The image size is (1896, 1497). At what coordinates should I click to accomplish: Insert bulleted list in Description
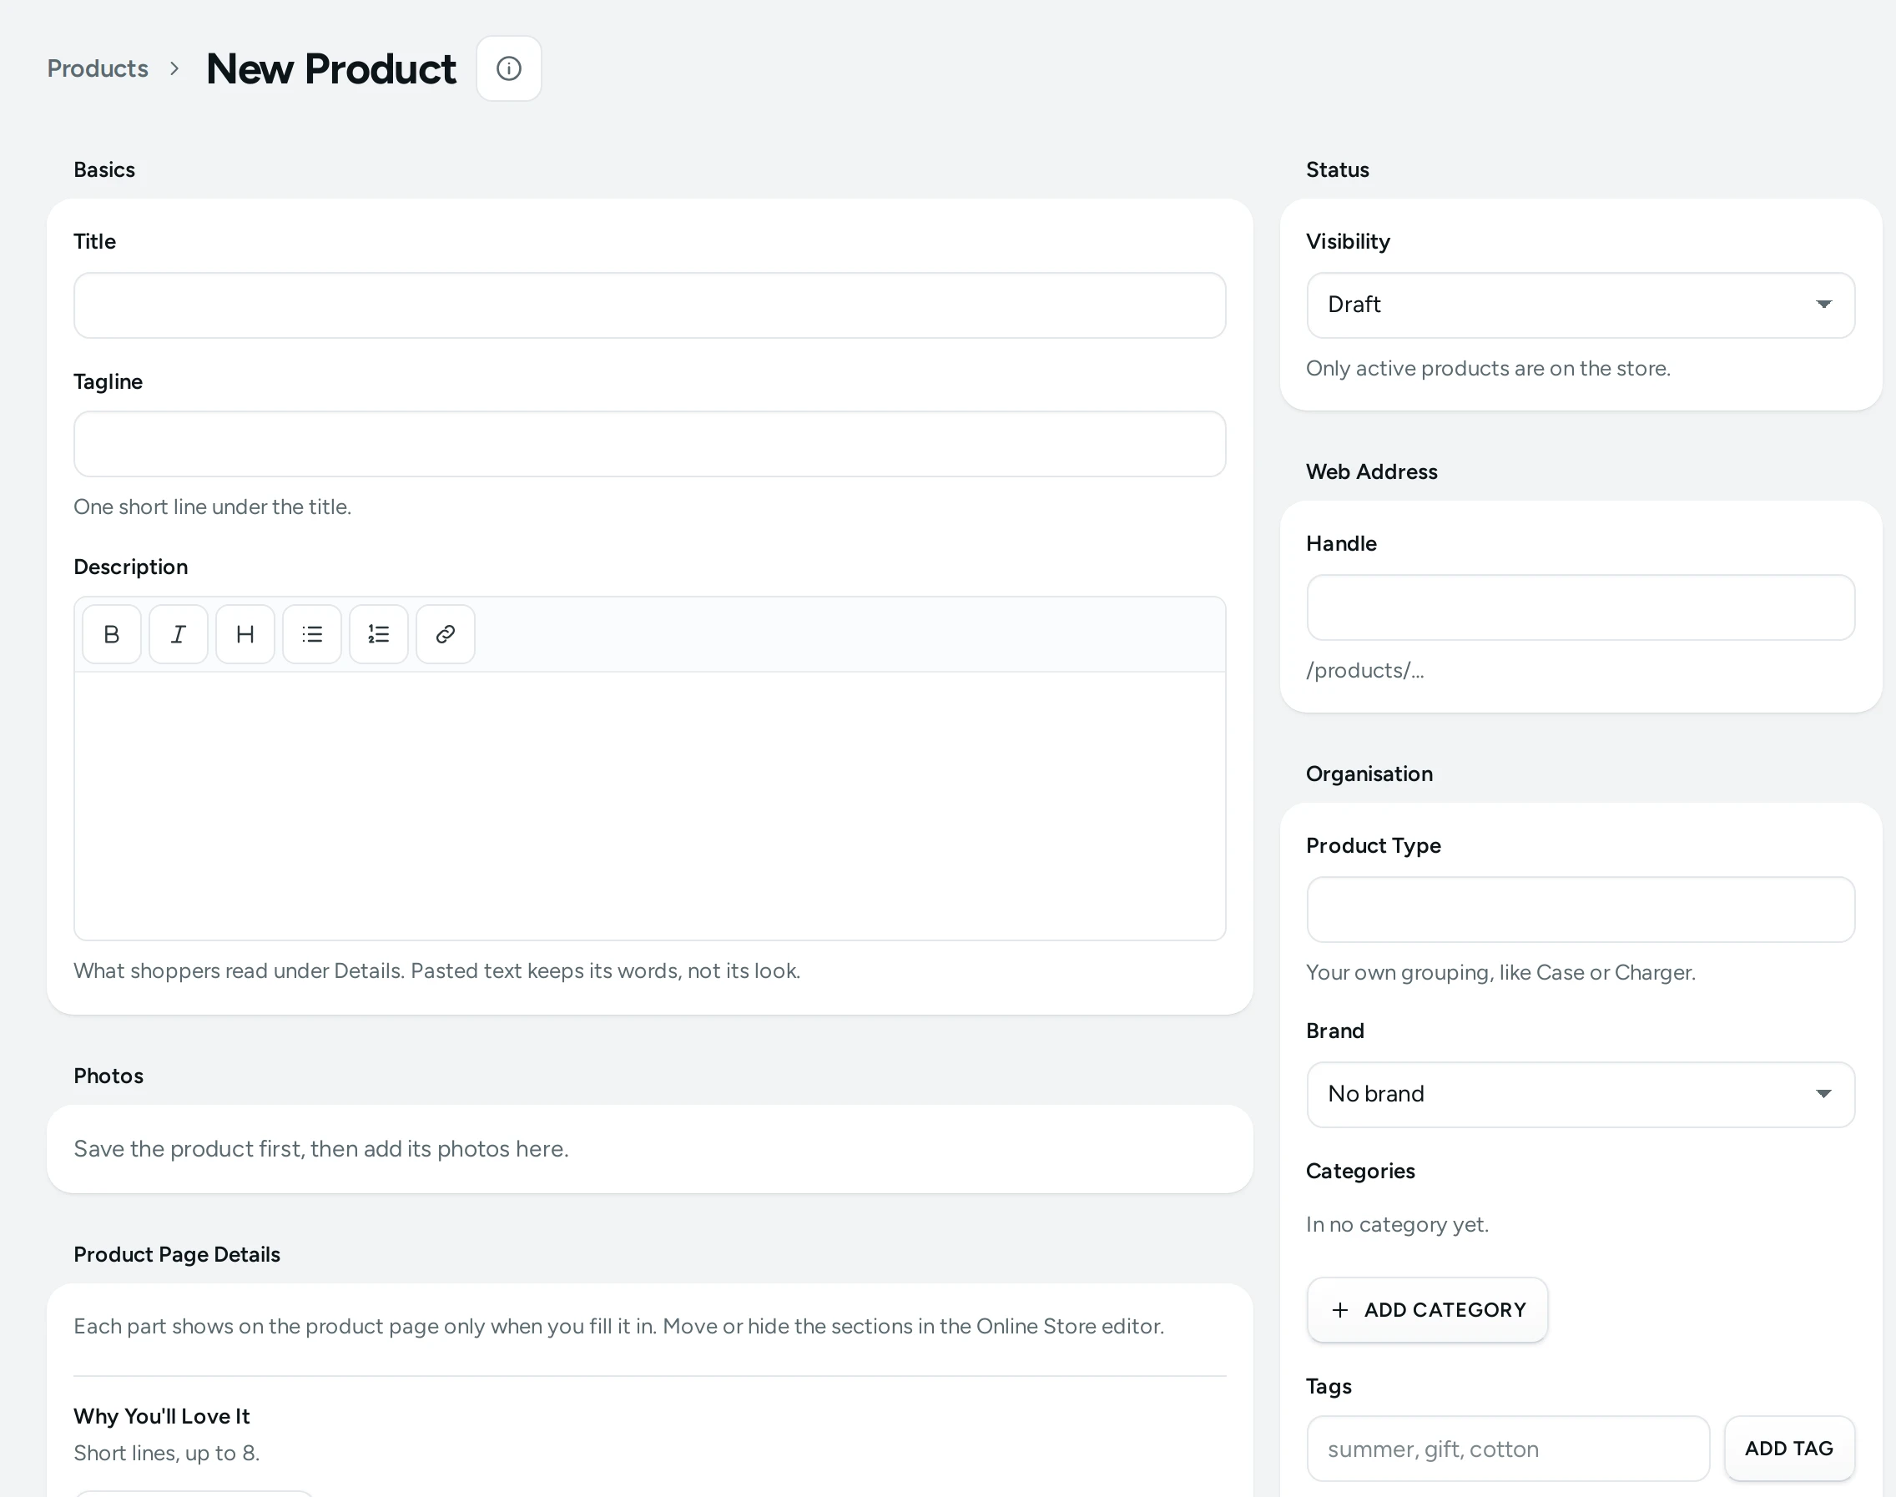coord(312,633)
